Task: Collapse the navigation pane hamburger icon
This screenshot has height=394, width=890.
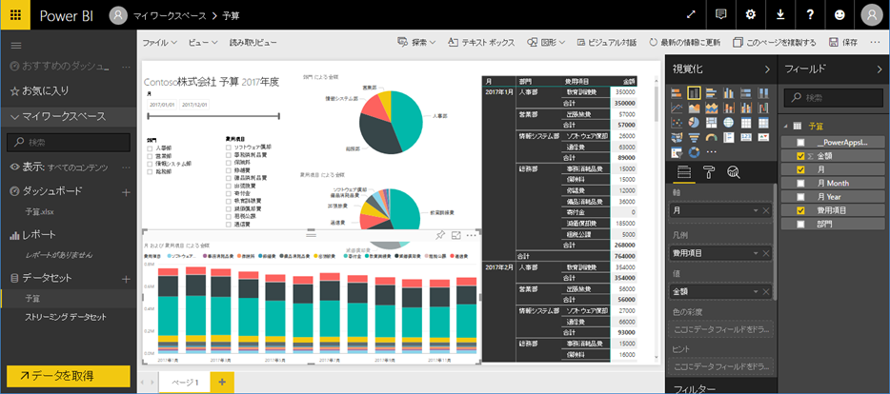Action: 16,46
